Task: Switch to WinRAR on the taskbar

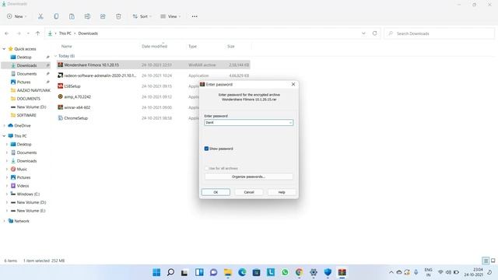Action: (342, 272)
